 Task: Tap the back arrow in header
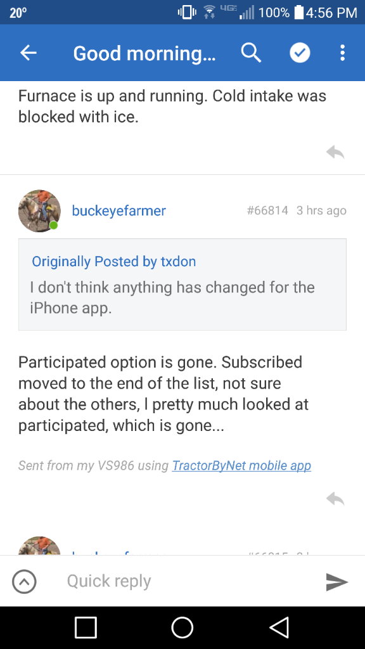pyautogui.click(x=28, y=53)
